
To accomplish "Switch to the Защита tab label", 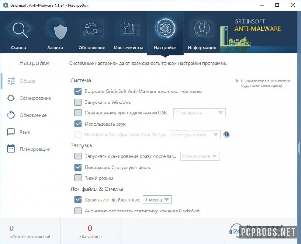I will tap(55, 48).
